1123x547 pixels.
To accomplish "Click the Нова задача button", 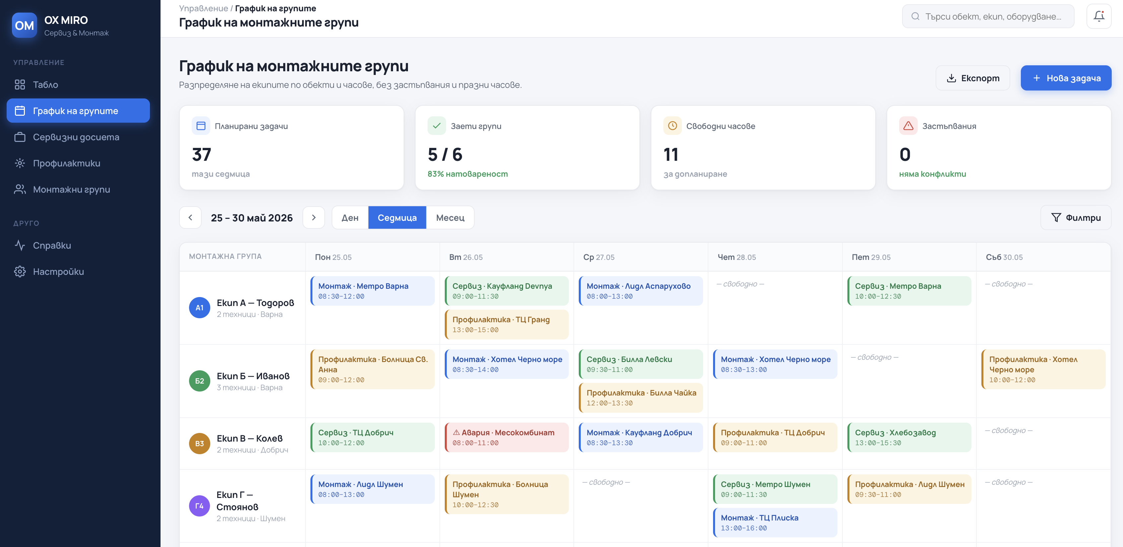I will coord(1066,78).
